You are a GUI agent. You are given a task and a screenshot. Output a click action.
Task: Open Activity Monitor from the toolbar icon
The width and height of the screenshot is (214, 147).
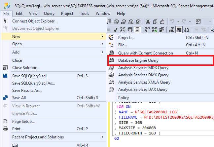click(x=198, y=21)
